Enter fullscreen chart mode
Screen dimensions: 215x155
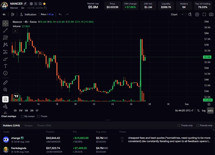pyautogui.click(x=204, y=14)
